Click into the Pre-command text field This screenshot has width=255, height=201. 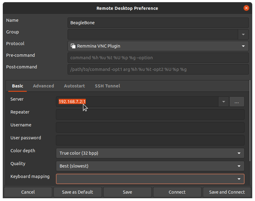point(158,58)
